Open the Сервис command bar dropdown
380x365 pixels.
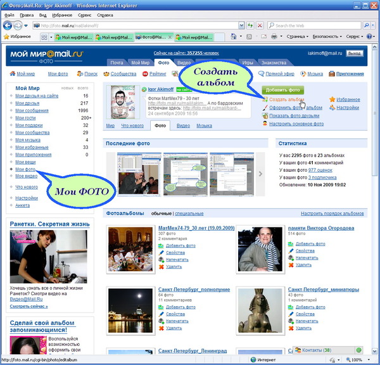[355, 37]
